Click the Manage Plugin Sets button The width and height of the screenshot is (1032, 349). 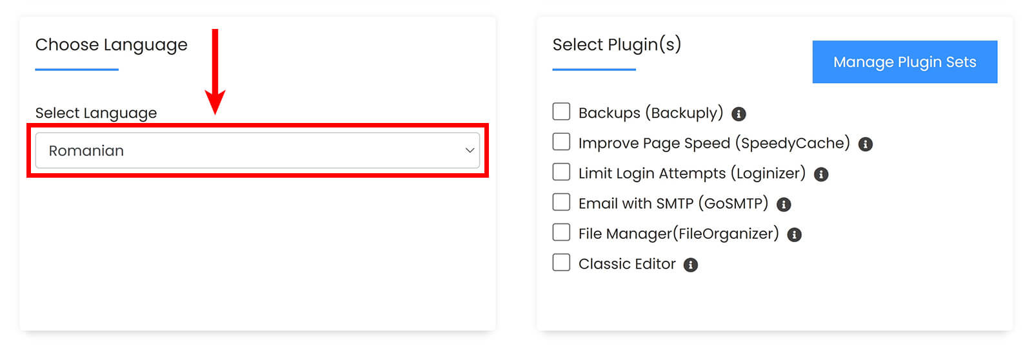(x=905, y=62)
